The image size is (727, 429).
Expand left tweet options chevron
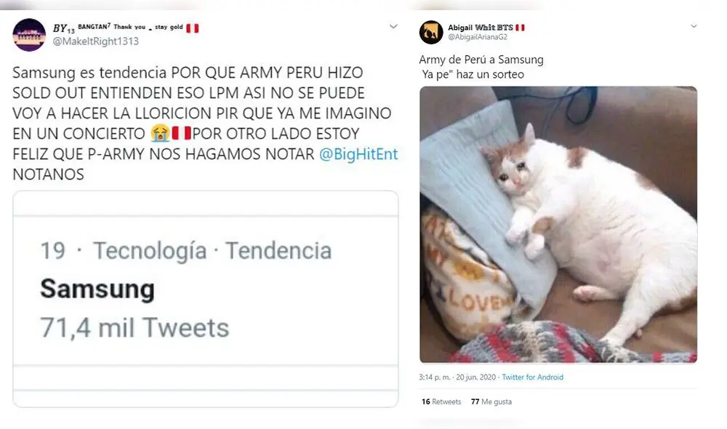(393, 26)
